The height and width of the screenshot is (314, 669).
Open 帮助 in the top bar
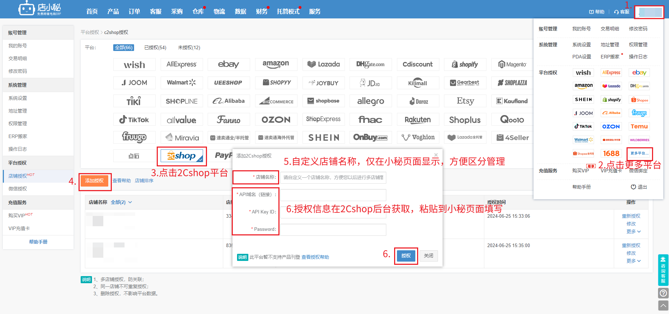click(x=597, y=12)
